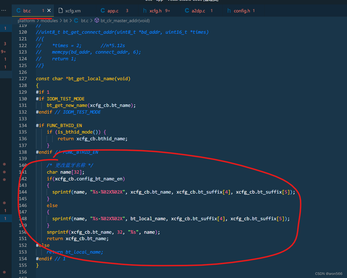Click the symbol cube icon in breadcrumb
Image resolution: width=347 pixels, height=278 pixels.
(97, 20)
